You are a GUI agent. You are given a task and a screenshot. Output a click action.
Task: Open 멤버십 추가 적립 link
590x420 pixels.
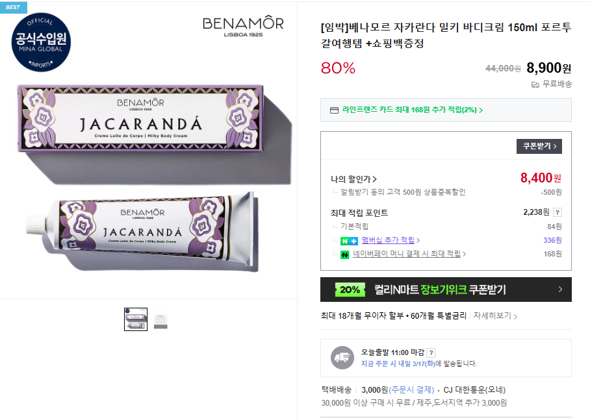coord(391,240)
